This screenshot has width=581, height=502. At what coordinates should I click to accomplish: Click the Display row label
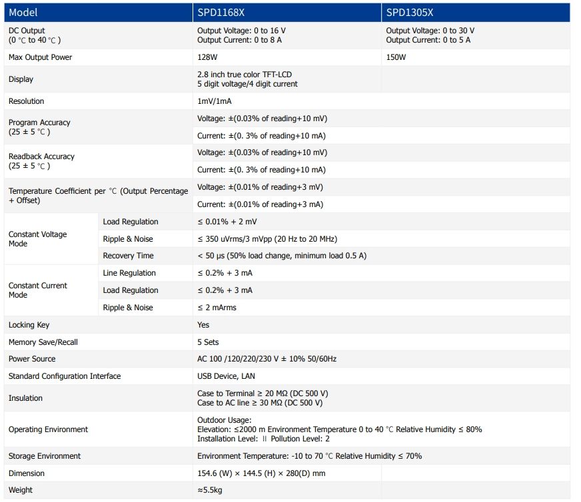tap(21, 79)
